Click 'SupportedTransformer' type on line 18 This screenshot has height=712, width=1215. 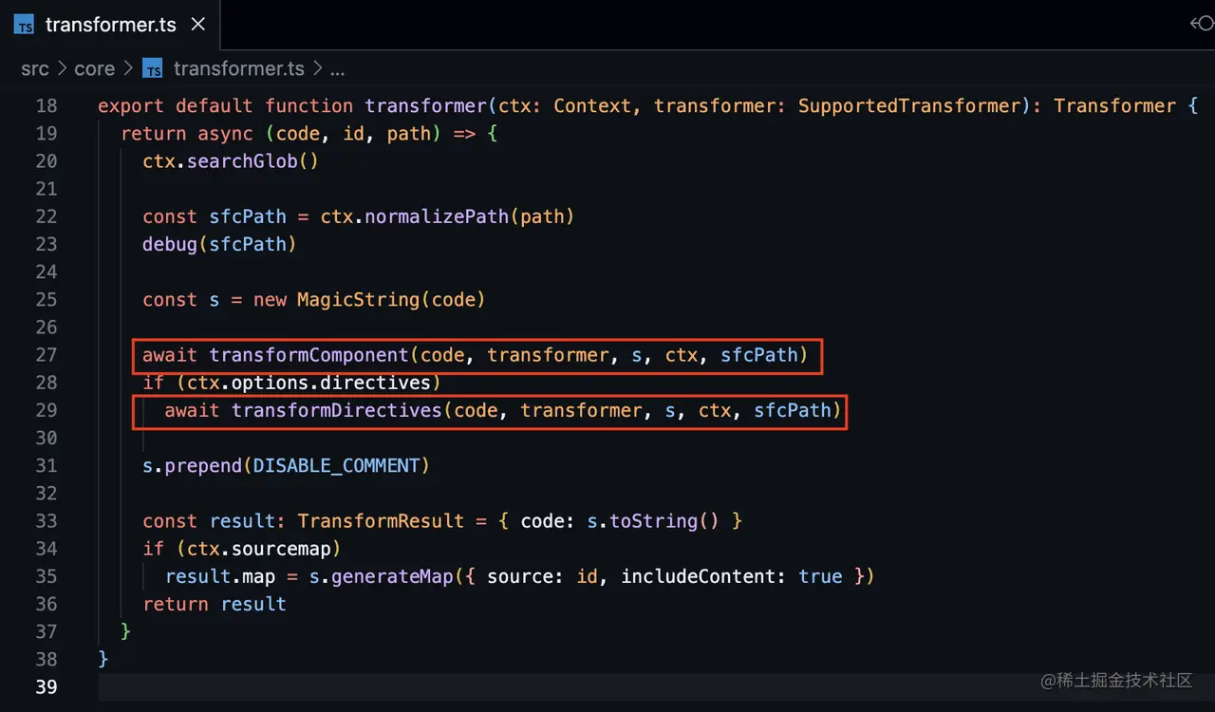tap(909, 105)
